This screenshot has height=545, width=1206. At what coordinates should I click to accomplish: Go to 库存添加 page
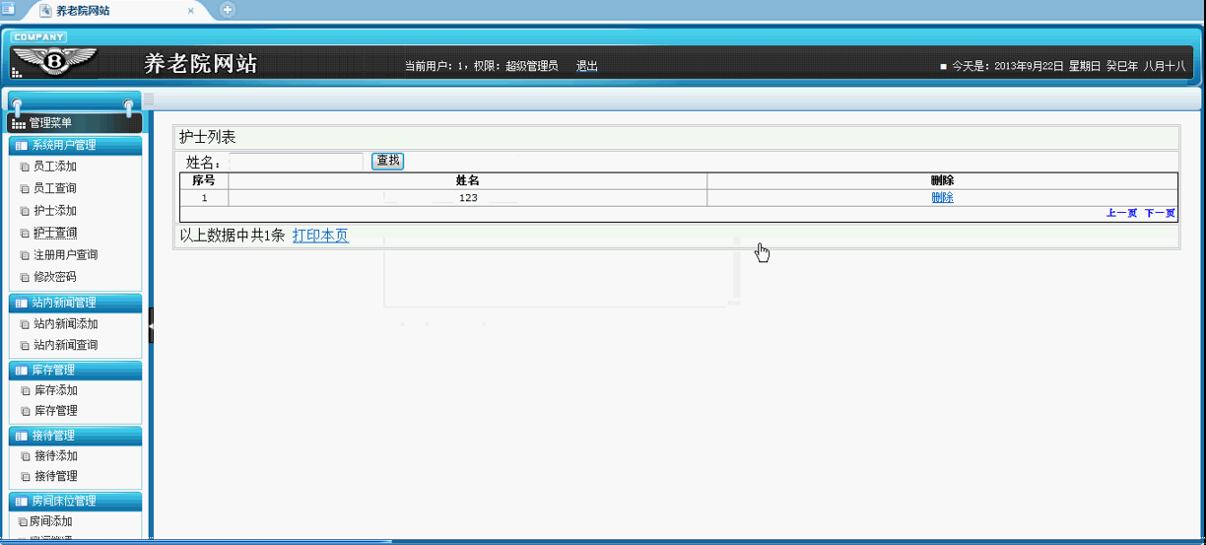point(55,391)
